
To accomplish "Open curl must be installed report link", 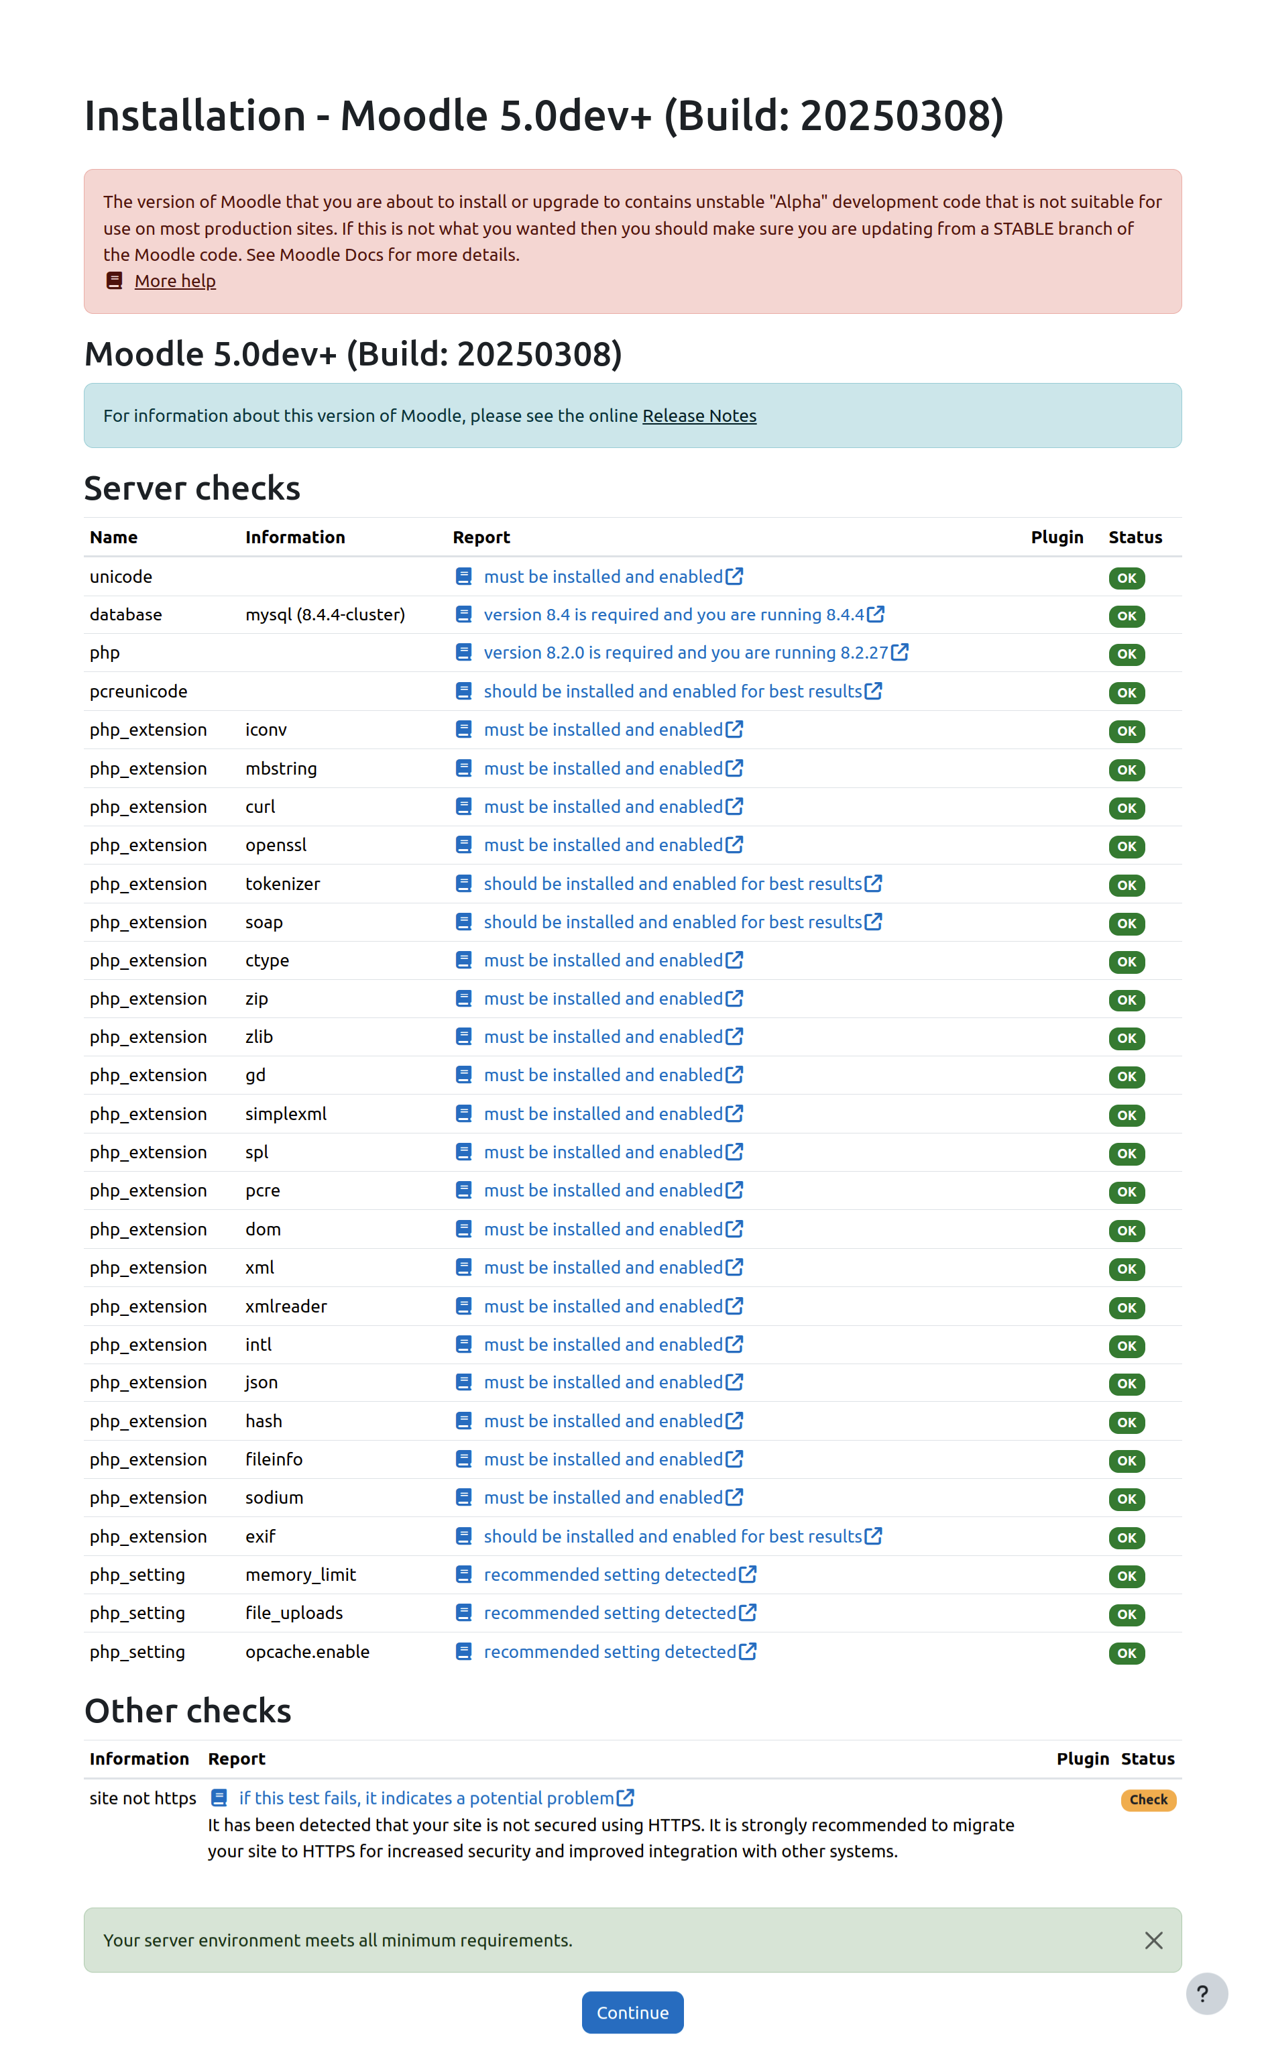I will pyautogui.click(x=613, y=806).
